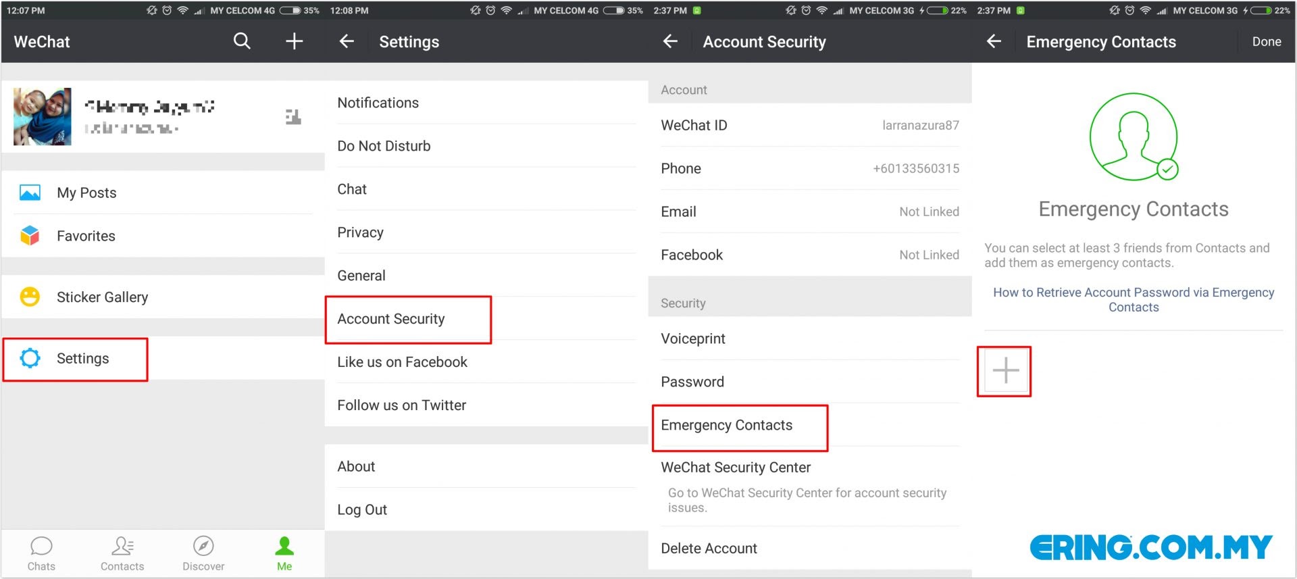Switch to the Me tab

tap(284, 553)
